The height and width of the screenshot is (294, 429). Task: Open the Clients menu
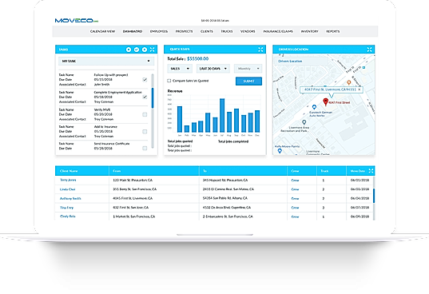pos(207,31)
